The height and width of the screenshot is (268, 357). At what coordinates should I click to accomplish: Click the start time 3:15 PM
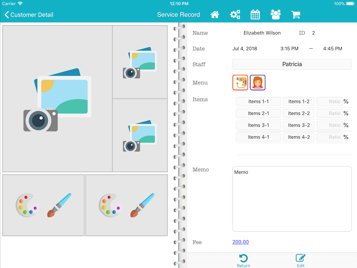289,49
